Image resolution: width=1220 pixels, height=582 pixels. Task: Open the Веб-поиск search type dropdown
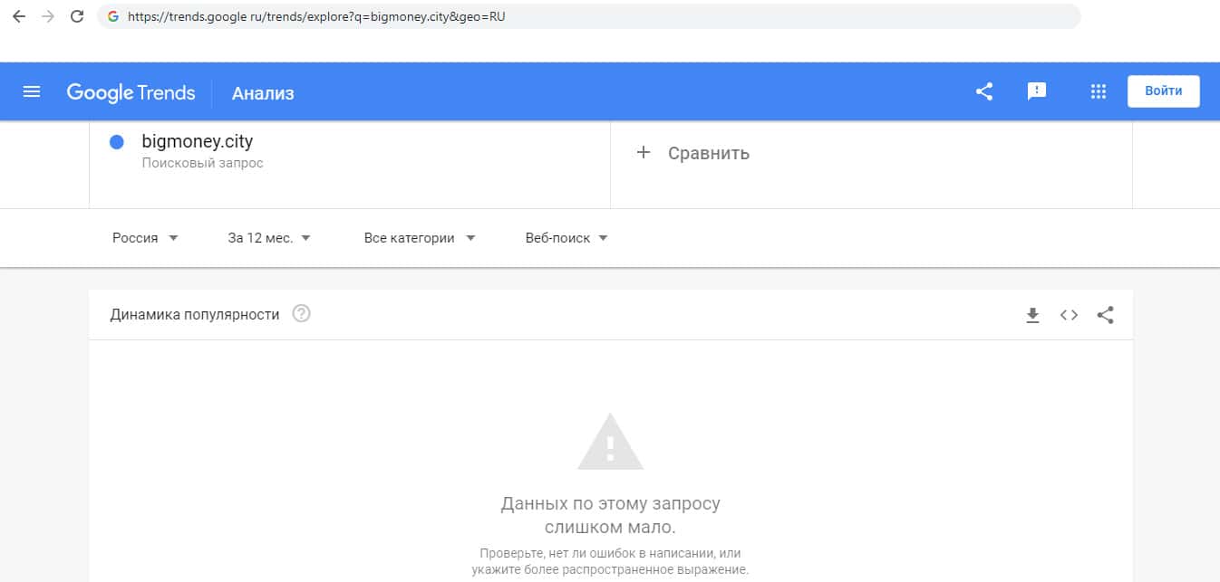566,238
